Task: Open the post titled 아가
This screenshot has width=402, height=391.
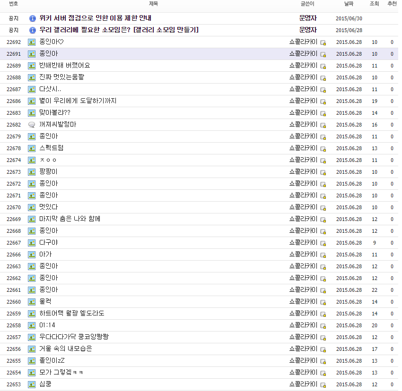Action: pyautogui.click(x=45, y=254)
